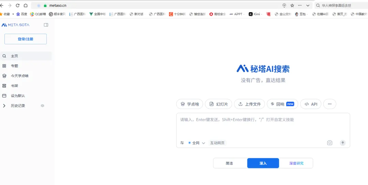Viewport: 368px width, 185px height.
Task: Open the 博世连接 bookmark
Action: coord(198,14)
